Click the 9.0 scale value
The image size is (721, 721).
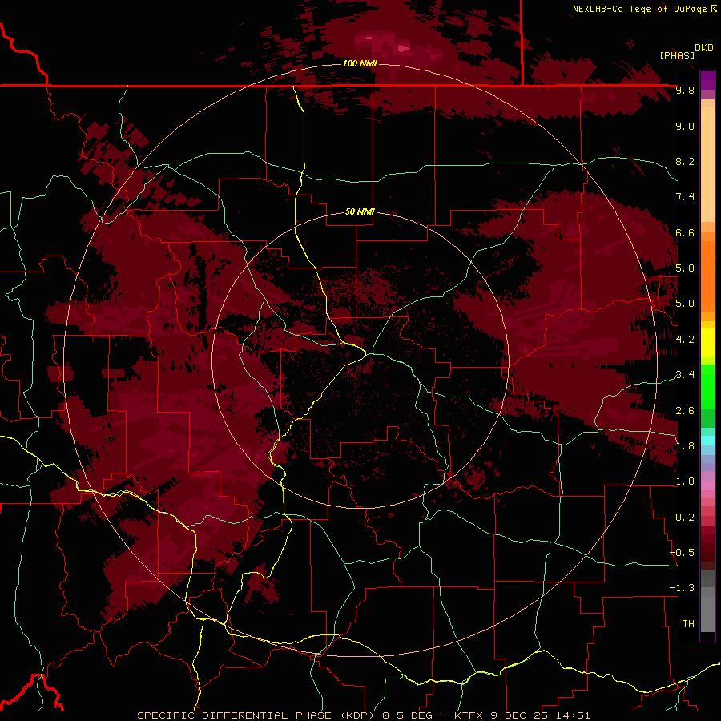click(x=685, y=127)
